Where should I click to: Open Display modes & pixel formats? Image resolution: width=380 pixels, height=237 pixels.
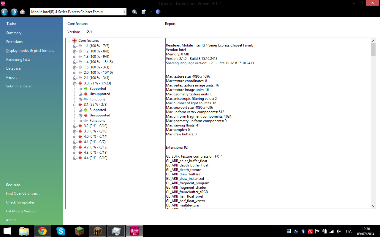(30, 51)
